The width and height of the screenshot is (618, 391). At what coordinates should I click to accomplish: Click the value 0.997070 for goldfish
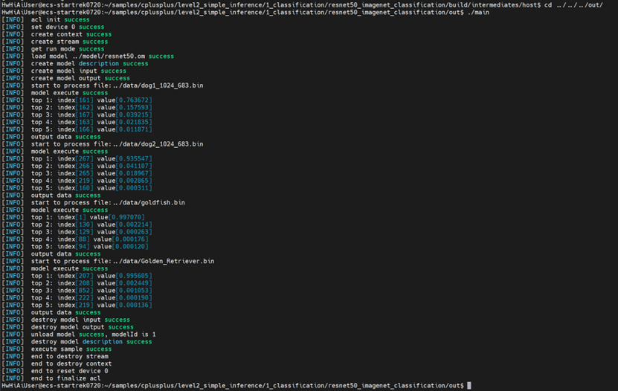point(126,217)
